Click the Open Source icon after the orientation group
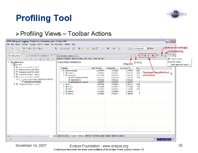 click(157, 55)
